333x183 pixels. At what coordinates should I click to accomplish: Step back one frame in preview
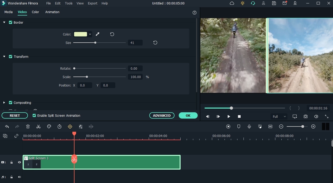tap(208, 116)
